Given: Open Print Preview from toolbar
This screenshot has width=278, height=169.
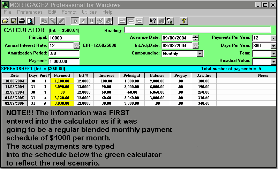Looking at the screenshot, I should click(x=30, y=21).
